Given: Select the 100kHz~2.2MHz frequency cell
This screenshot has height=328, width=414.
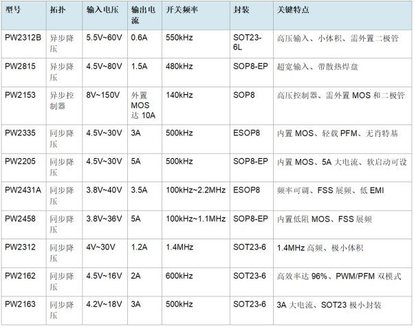Looking at the screenshot, I should (x=196, y=196).
